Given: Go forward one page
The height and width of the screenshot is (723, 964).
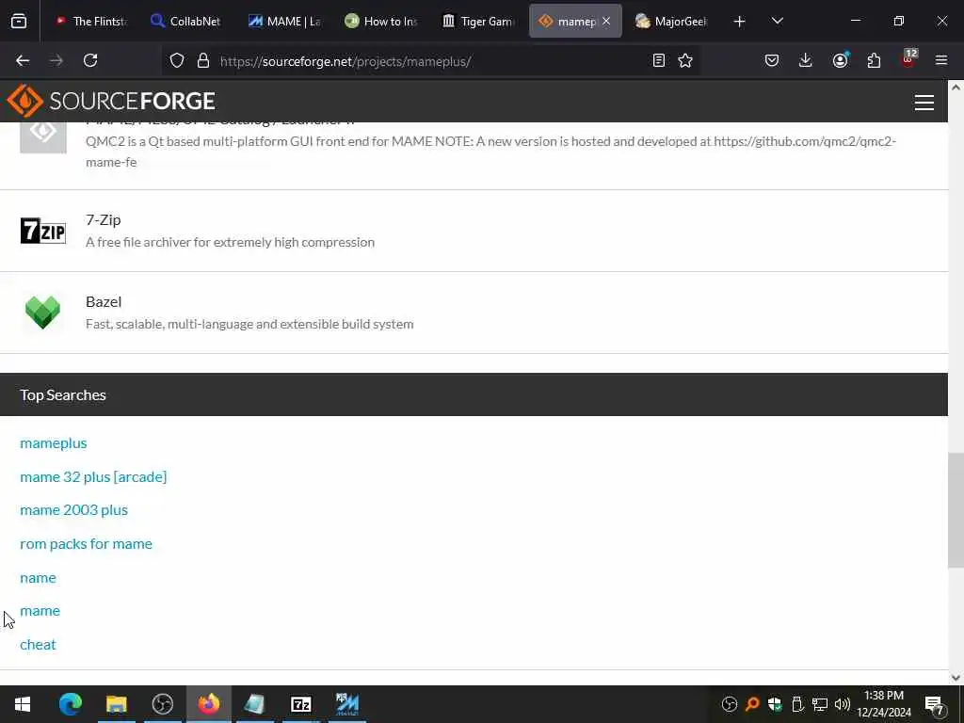Looking at the screenshot, I should point(56,60).
